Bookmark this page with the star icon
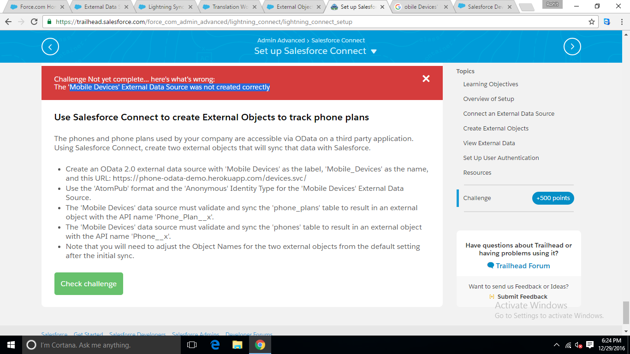Screen dimensions: 630x354 tap(592, 22)
